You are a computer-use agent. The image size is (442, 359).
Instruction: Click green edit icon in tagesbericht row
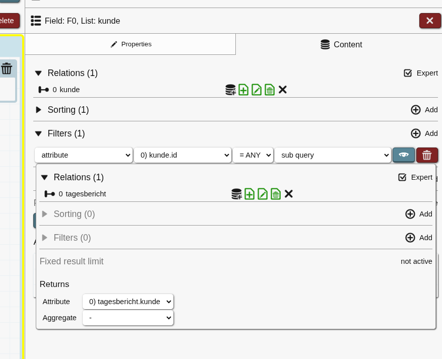click(x=263, y=194)
